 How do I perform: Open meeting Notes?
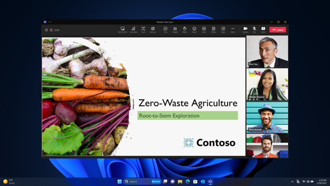tap(213, 29)
